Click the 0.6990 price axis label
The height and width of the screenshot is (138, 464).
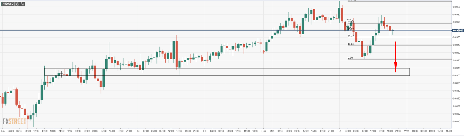456,7
